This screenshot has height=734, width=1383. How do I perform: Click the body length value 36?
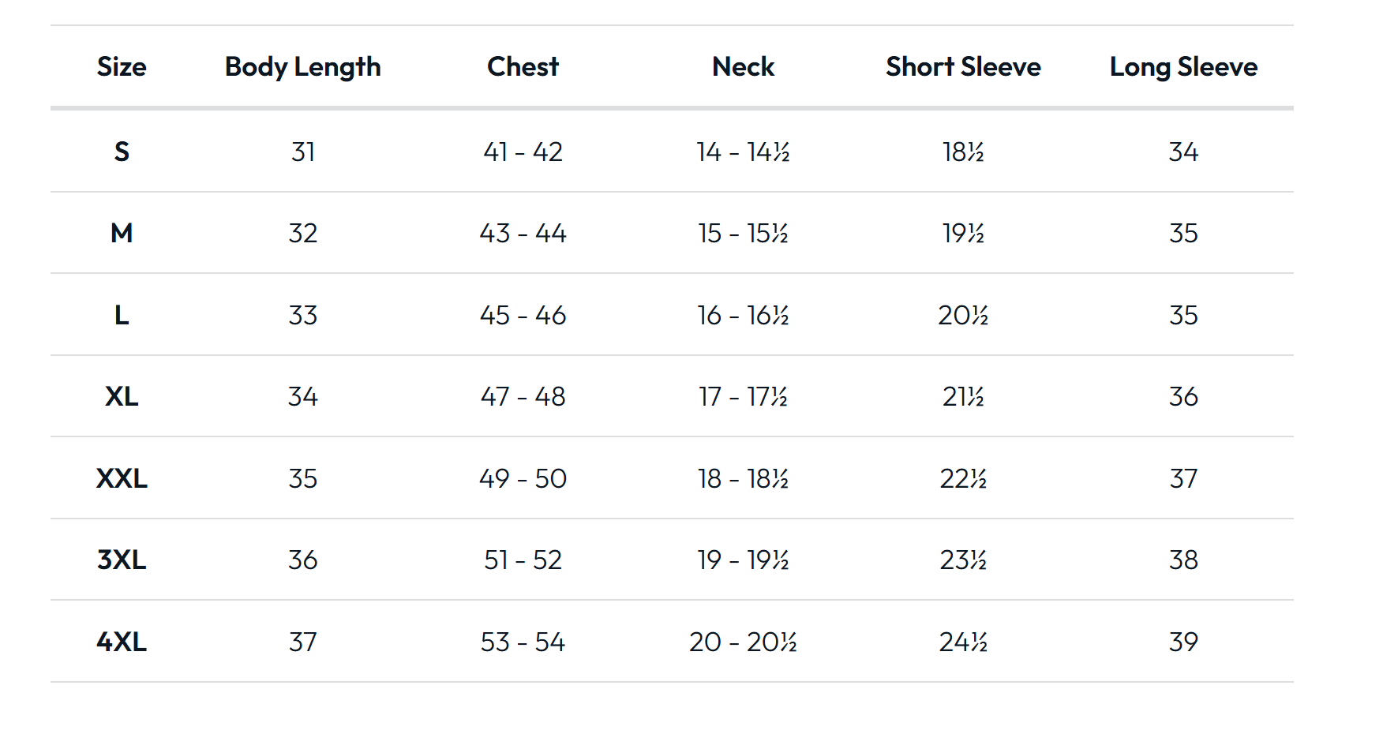pyautogui.click(x=303, y=560)
